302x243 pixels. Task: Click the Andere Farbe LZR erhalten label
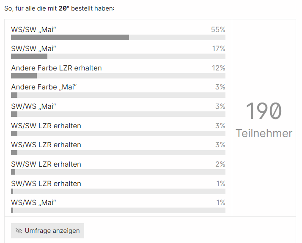point(56,68)
